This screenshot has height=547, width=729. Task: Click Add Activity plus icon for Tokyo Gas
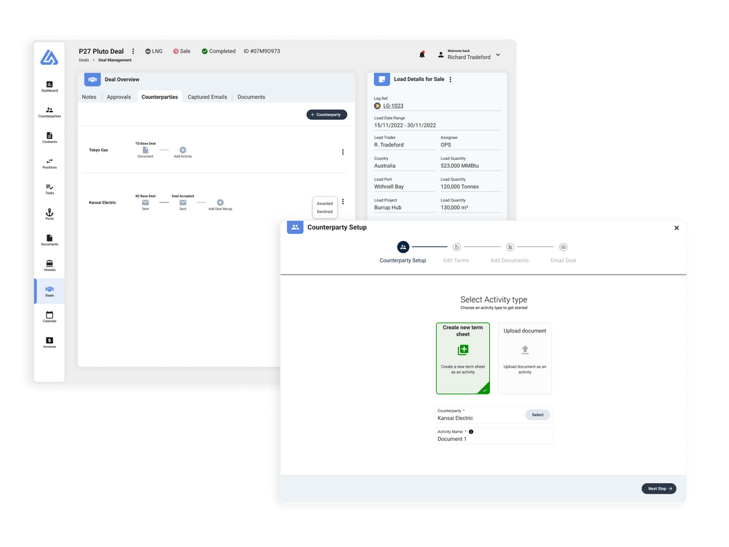tap(183, 150)
